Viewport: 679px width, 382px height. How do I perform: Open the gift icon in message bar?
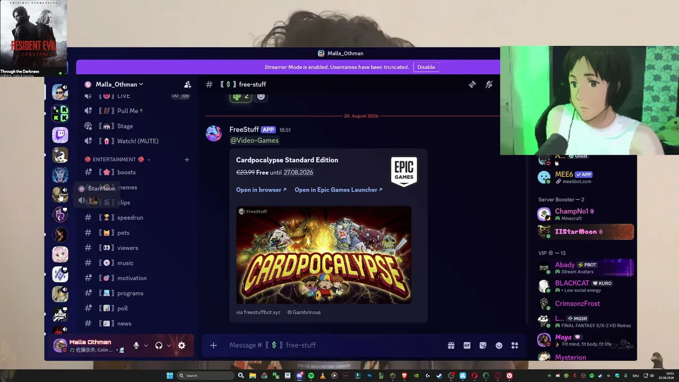(451, 345)
